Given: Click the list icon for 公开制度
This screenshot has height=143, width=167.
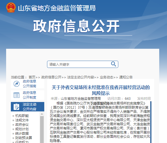Looking at the screenshot, I should point(16,95).
